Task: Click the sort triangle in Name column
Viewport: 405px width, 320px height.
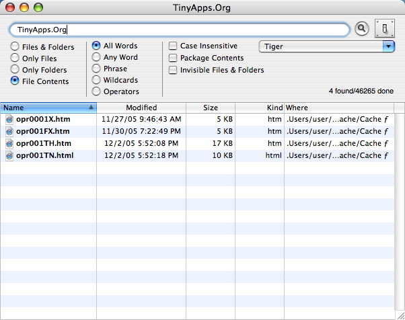Action: pos(91,108)
